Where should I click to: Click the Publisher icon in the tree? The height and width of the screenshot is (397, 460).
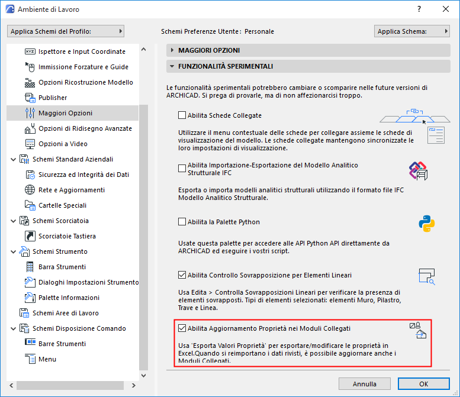pyautogui.click(x=30, y=98)
